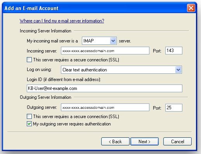Click the Add an E-mail Account title bar
Viewport: 201px width, 154px height.
96,8
